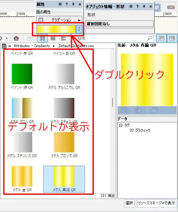Open the Attributes - Gradients breadcrumb folder
The width and height of the screenshot is (178, 212).
pos(32,46)
